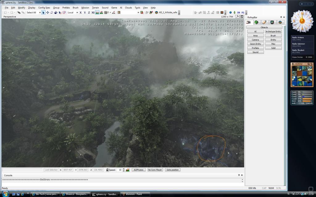The width and height of the screenshot is (316, 197).
Task: Click the AB_1_hillside_cafe layer icon
Action: point(156,12)
